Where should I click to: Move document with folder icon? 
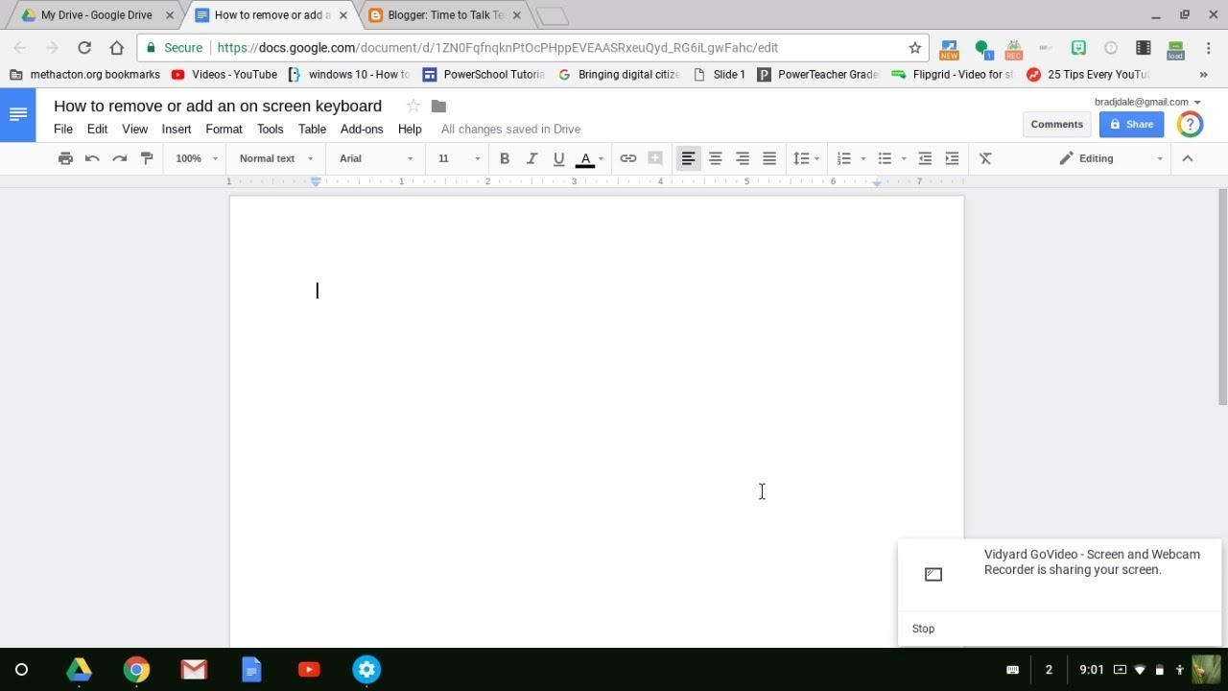coord(438,106)
